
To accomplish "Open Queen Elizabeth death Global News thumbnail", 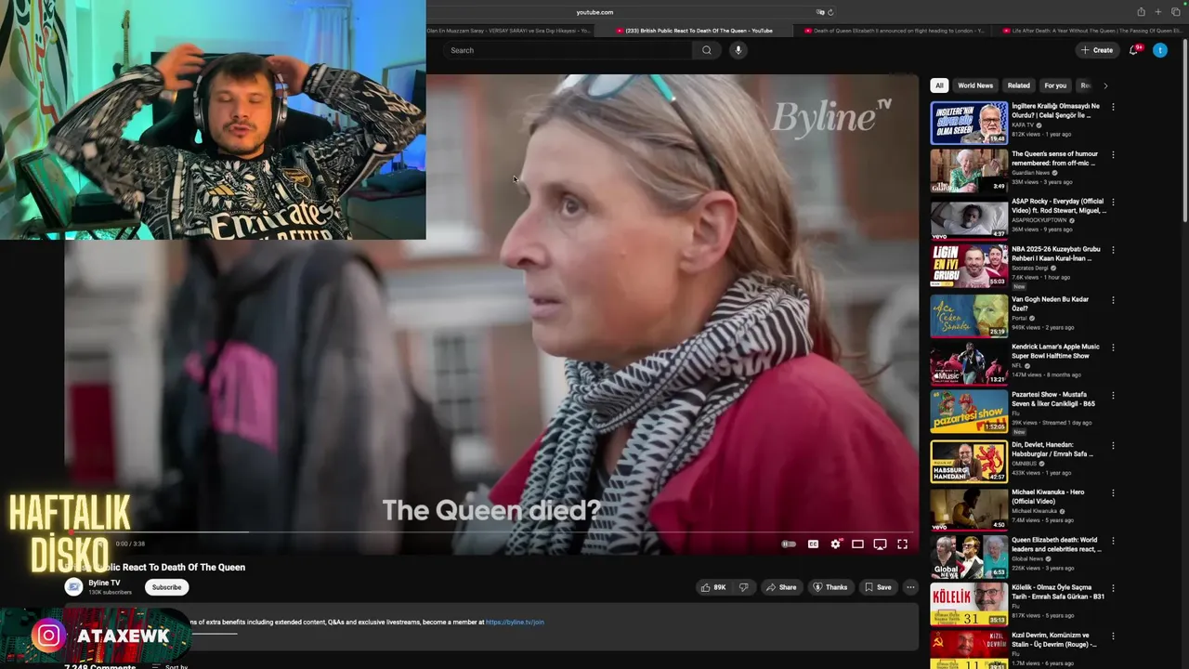I will (969, 557).
